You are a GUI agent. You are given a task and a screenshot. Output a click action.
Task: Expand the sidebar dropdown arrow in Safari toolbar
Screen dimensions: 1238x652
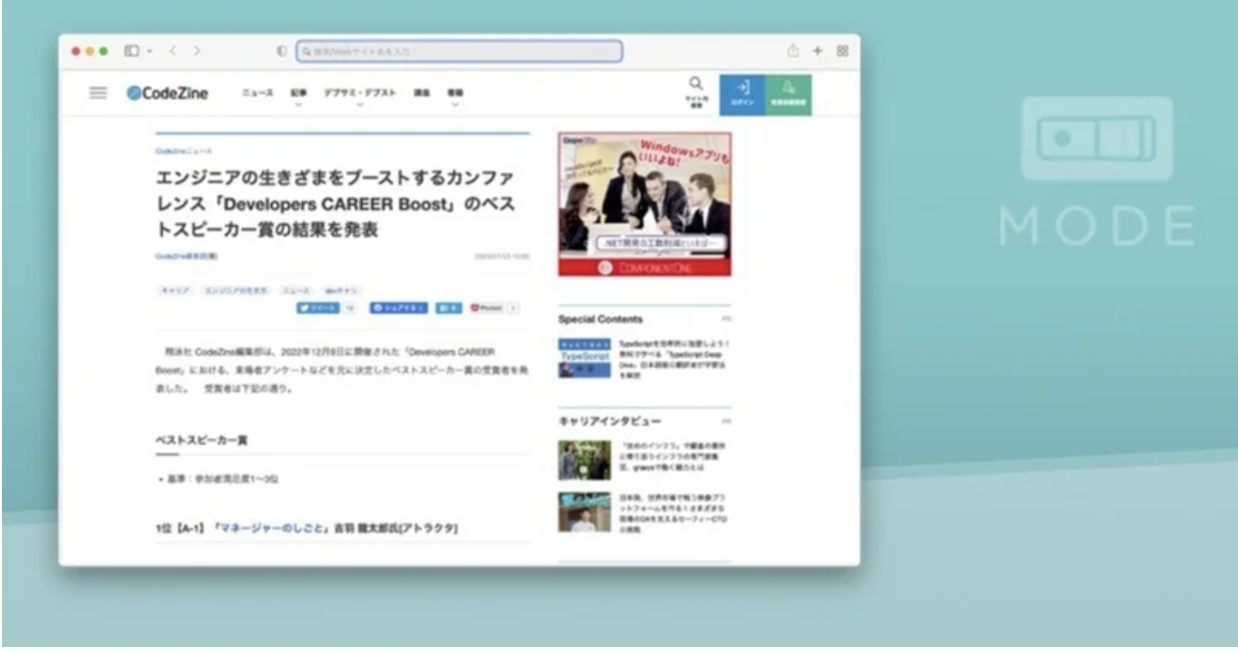(150, 51)
